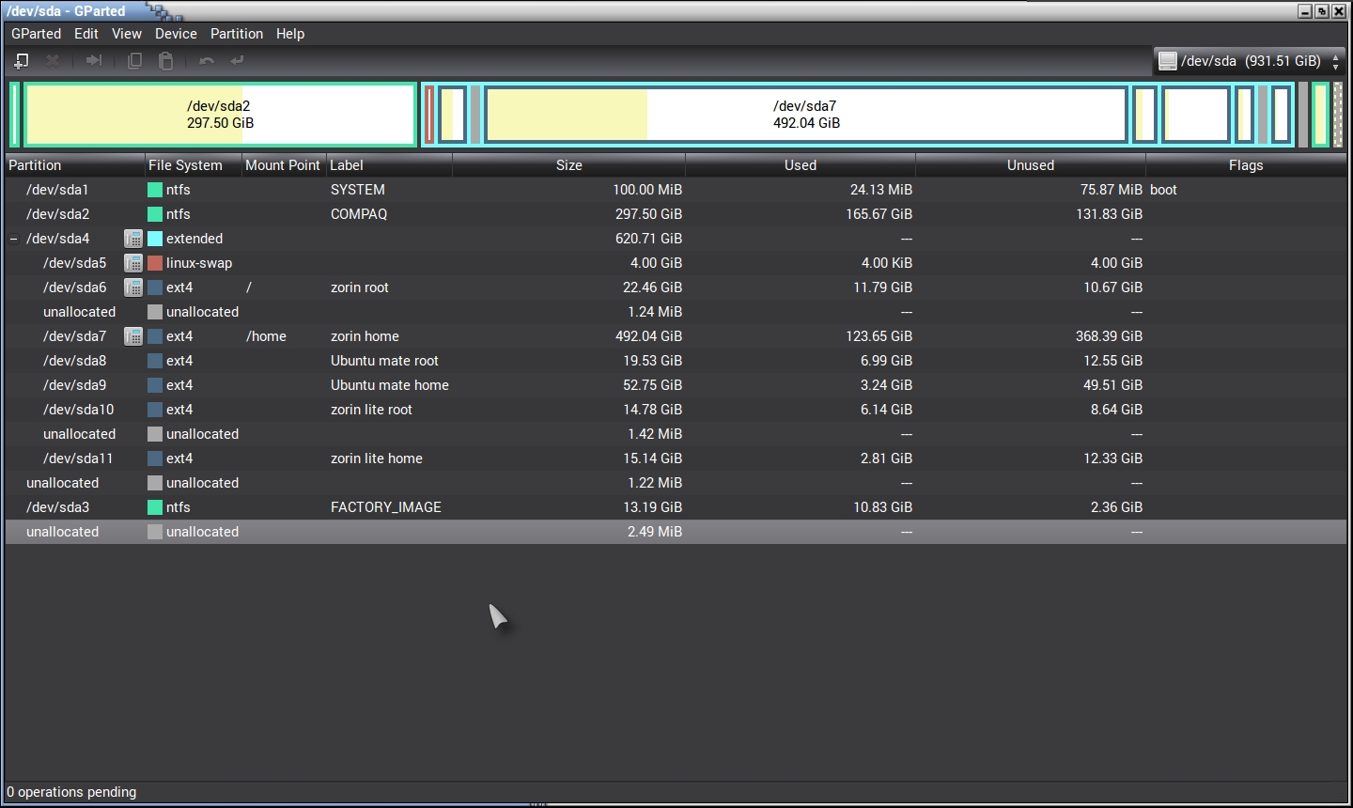The width and height of the screenshot is (1353, 808).
Task: Click the New partition toolbar icon
Action: [21, 61]
